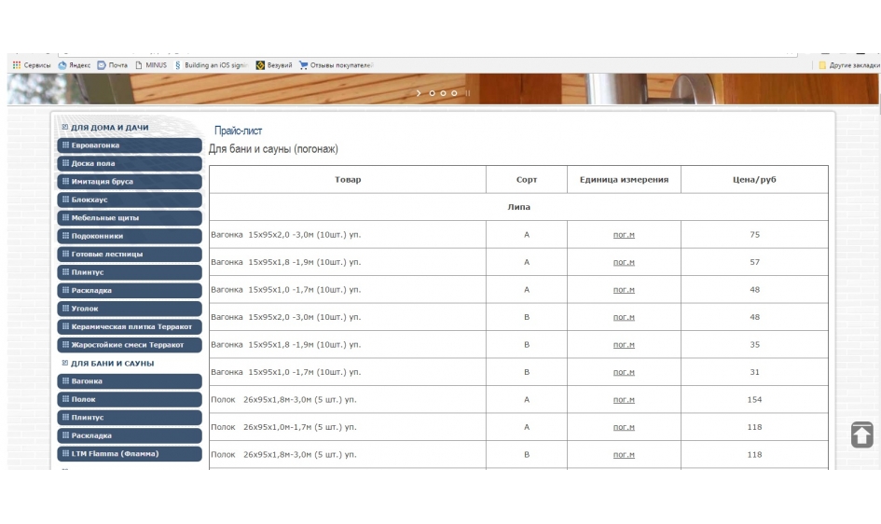Viewport: 881px width, 524px height.
Task: Open Плинтус under ДЛЯ БАНИ И САУНЫ
Action: coord(130,418)
